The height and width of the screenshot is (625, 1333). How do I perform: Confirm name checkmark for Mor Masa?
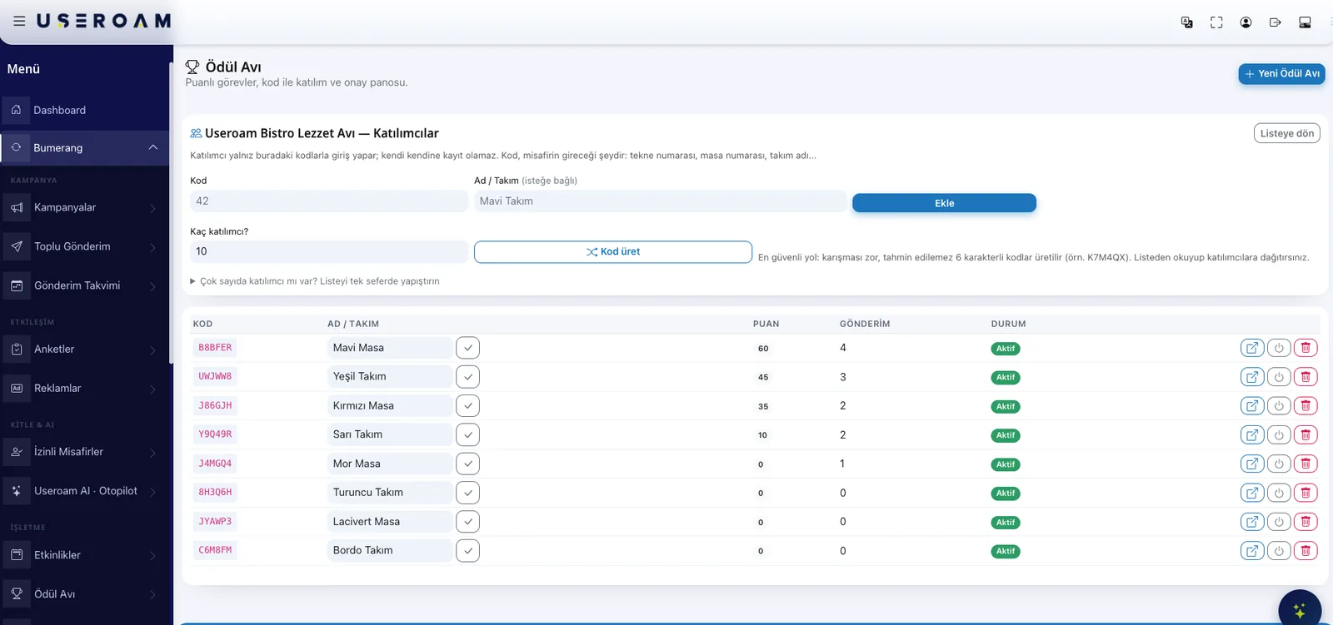pos(467,464)
